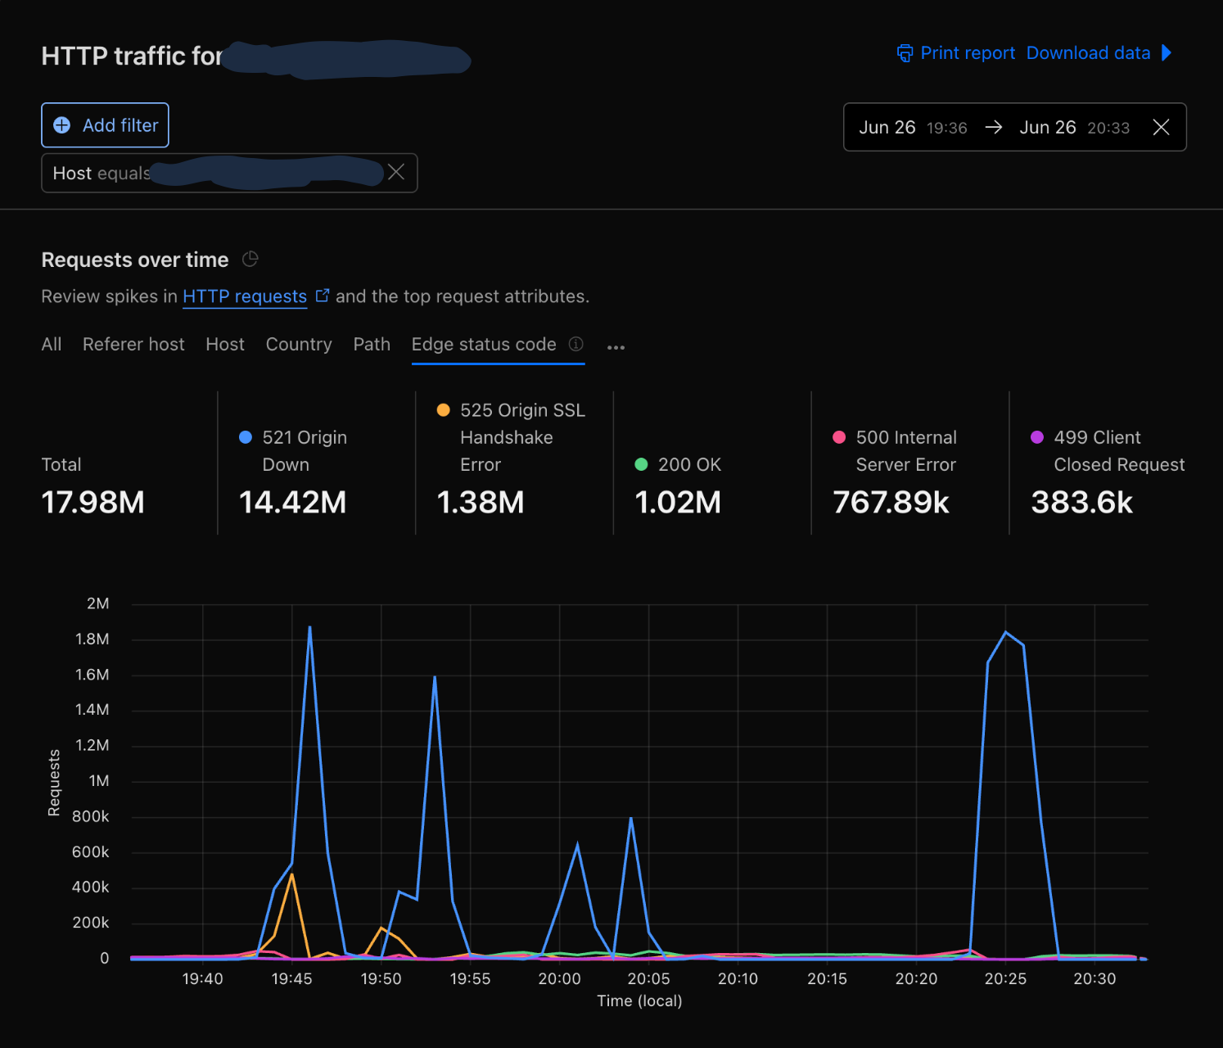This screenshot has height=1048, width=1223.
Task: Toggle the 200 OK series legend dot
Action: click(641, 464)
